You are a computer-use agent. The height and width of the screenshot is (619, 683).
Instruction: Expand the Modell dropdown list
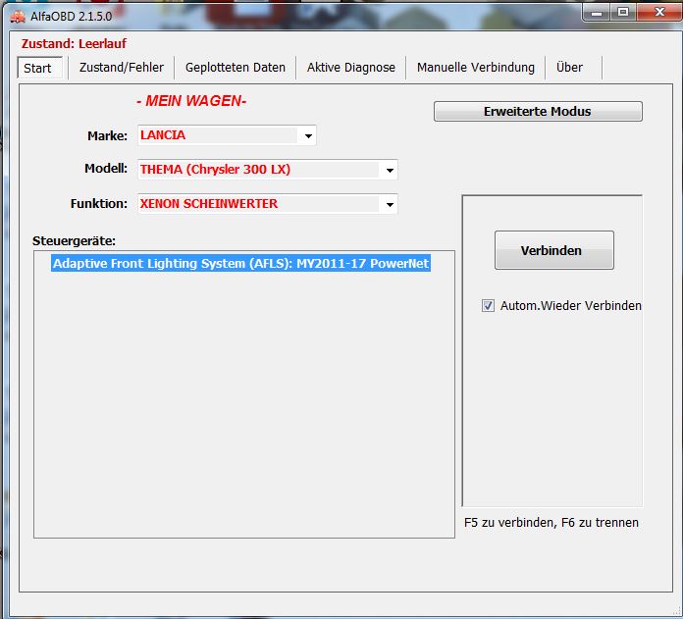390,170
